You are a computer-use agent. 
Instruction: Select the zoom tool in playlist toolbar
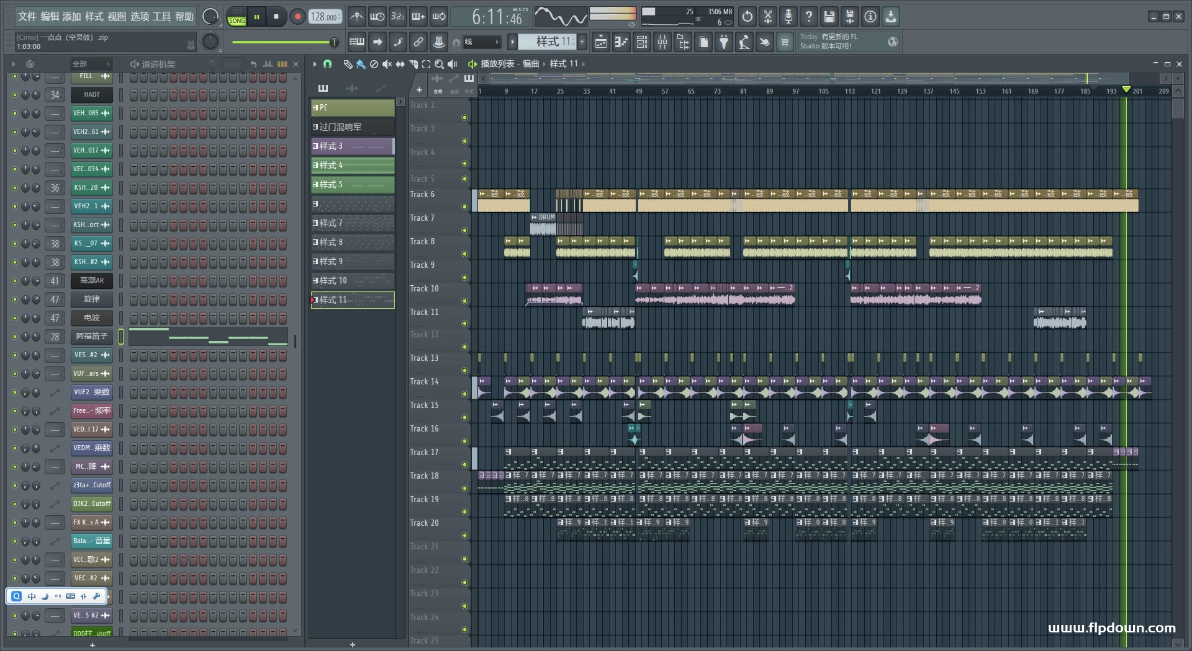tap(439, 64)
